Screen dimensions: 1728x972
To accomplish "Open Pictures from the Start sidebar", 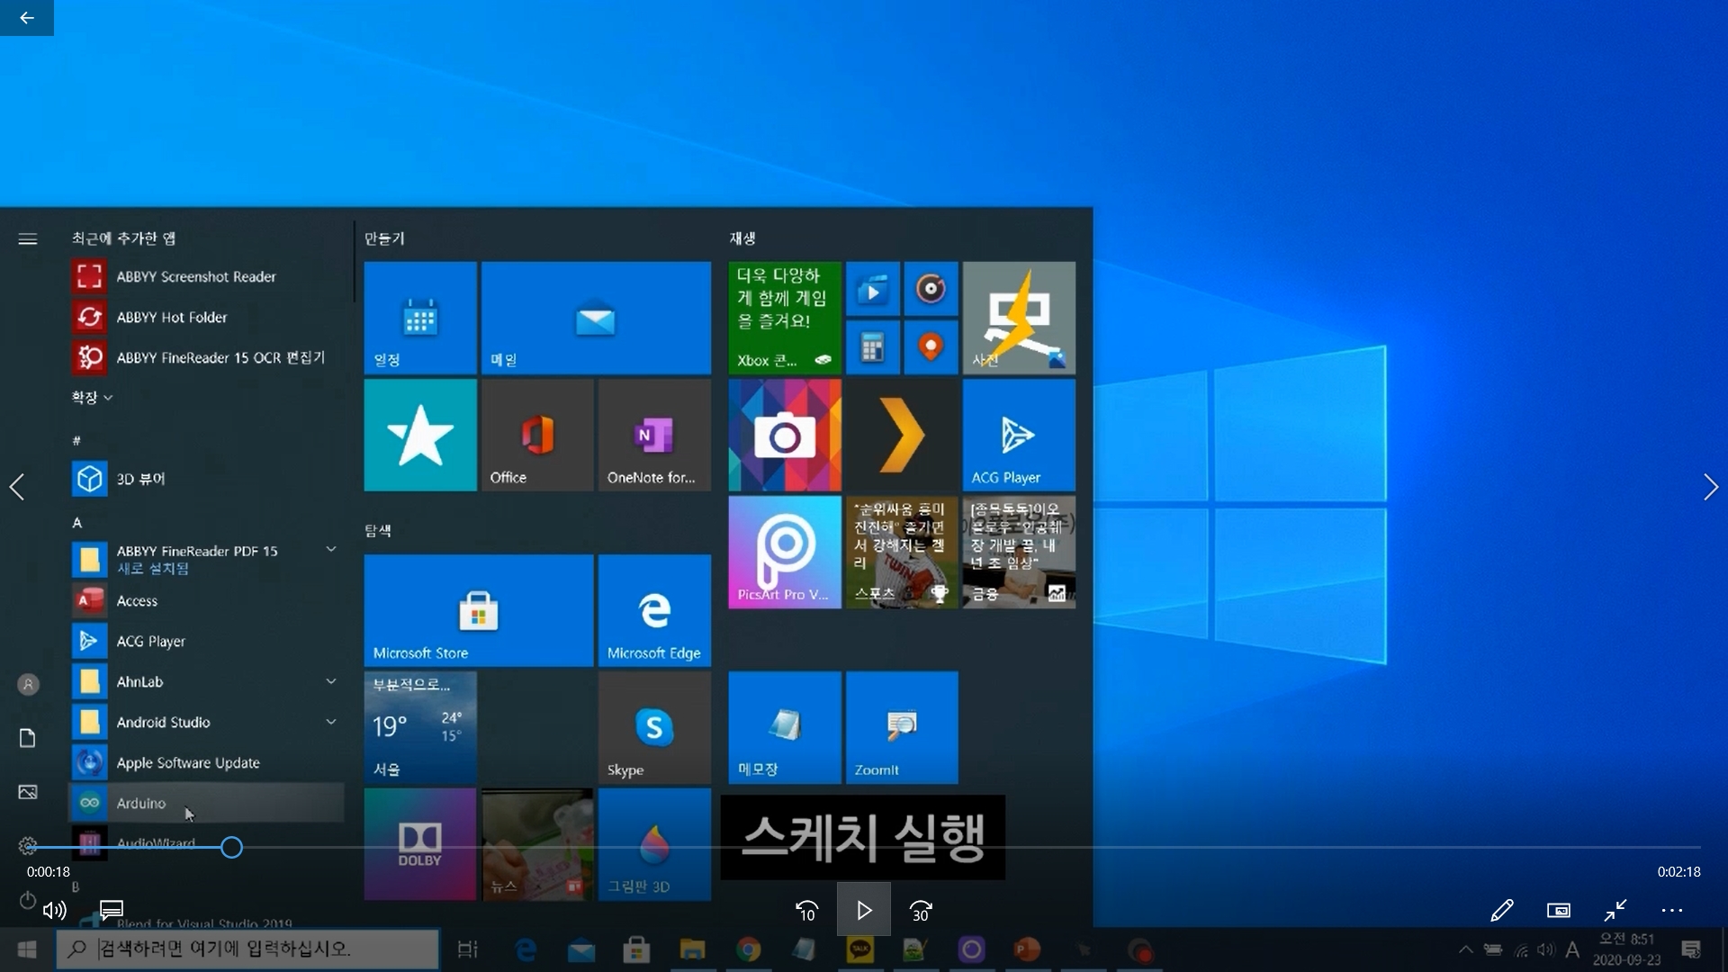I will point(28,792).
